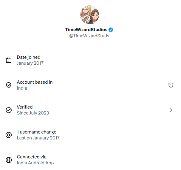Click the Since July 2023 text
The width and height of the screenshot is (181, 170).
coord(33,113)
